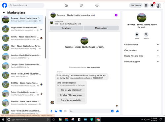165x122 pixels.
Task: Choose a sticker icon
Action: [x=61, y=111]
